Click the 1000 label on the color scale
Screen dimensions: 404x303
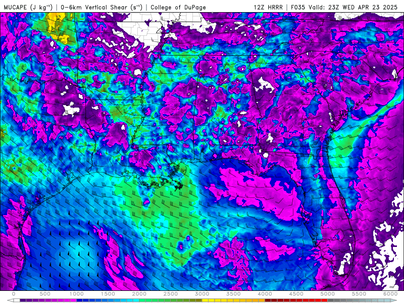coord(77,294)
